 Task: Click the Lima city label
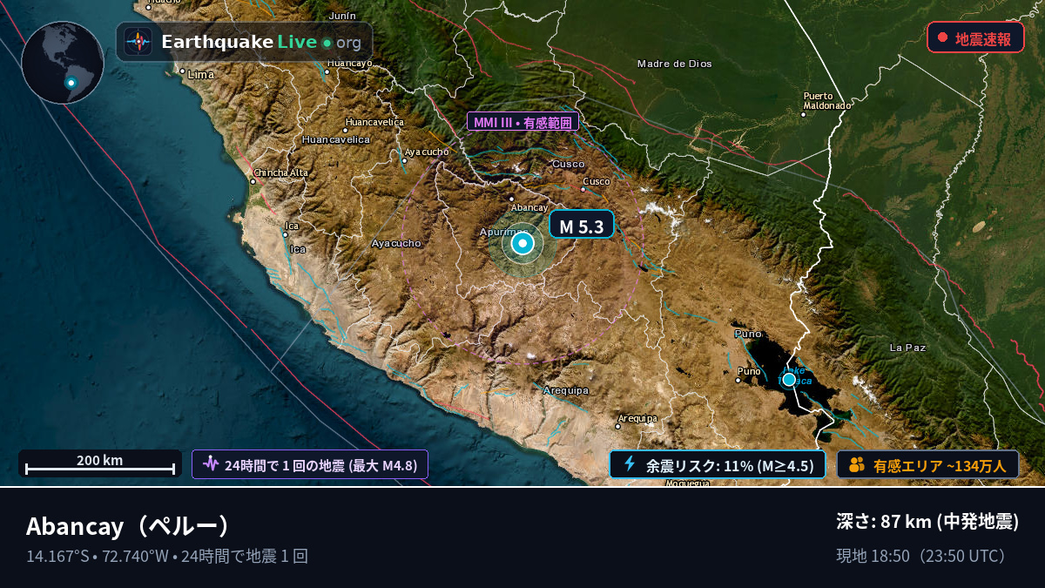point(201,75)
